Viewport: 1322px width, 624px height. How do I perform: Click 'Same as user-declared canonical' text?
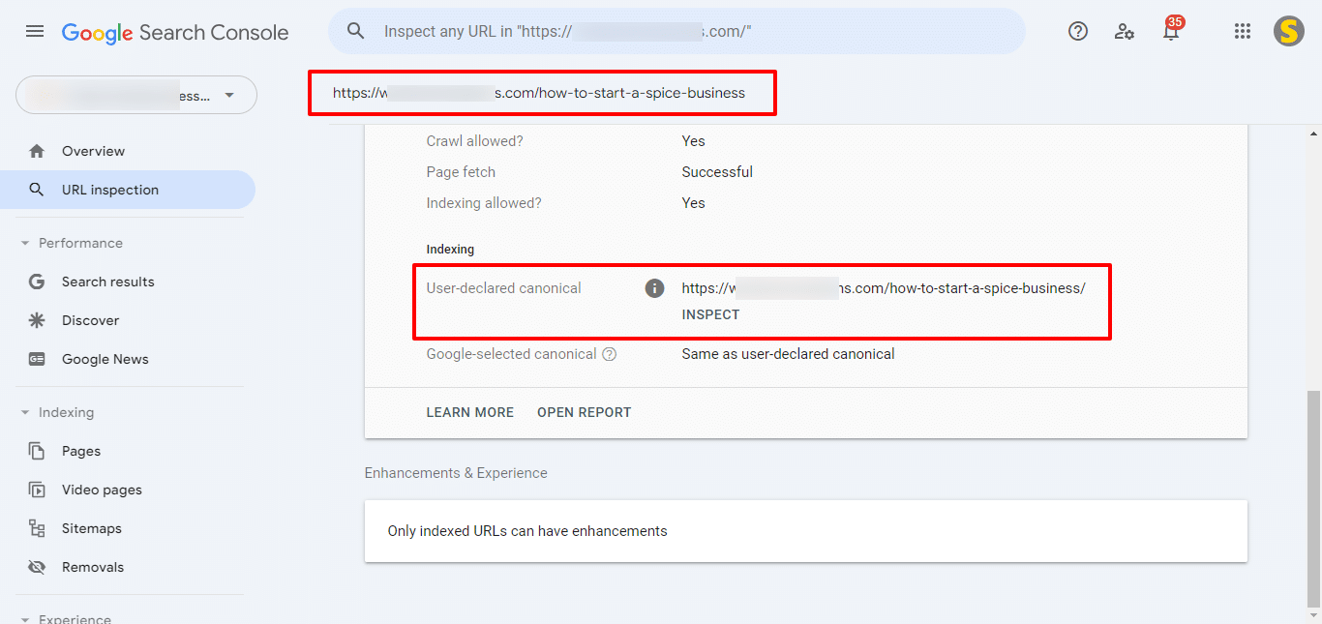788,354
